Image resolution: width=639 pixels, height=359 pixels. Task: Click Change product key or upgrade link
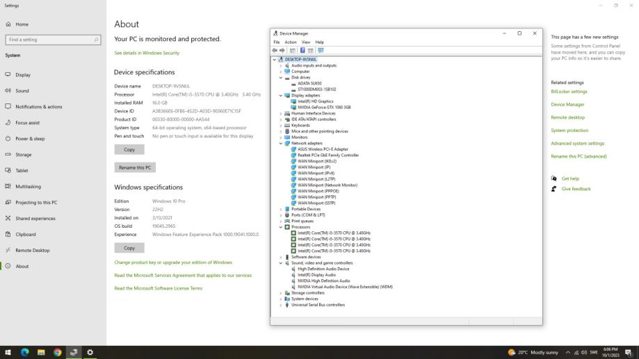173,262
